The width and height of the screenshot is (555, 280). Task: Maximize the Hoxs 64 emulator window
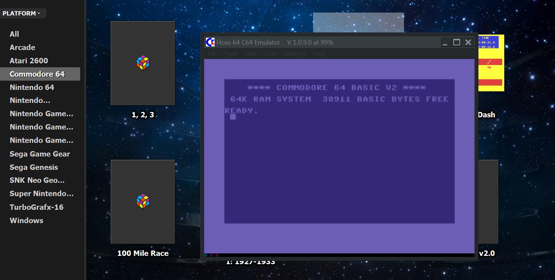457,42
